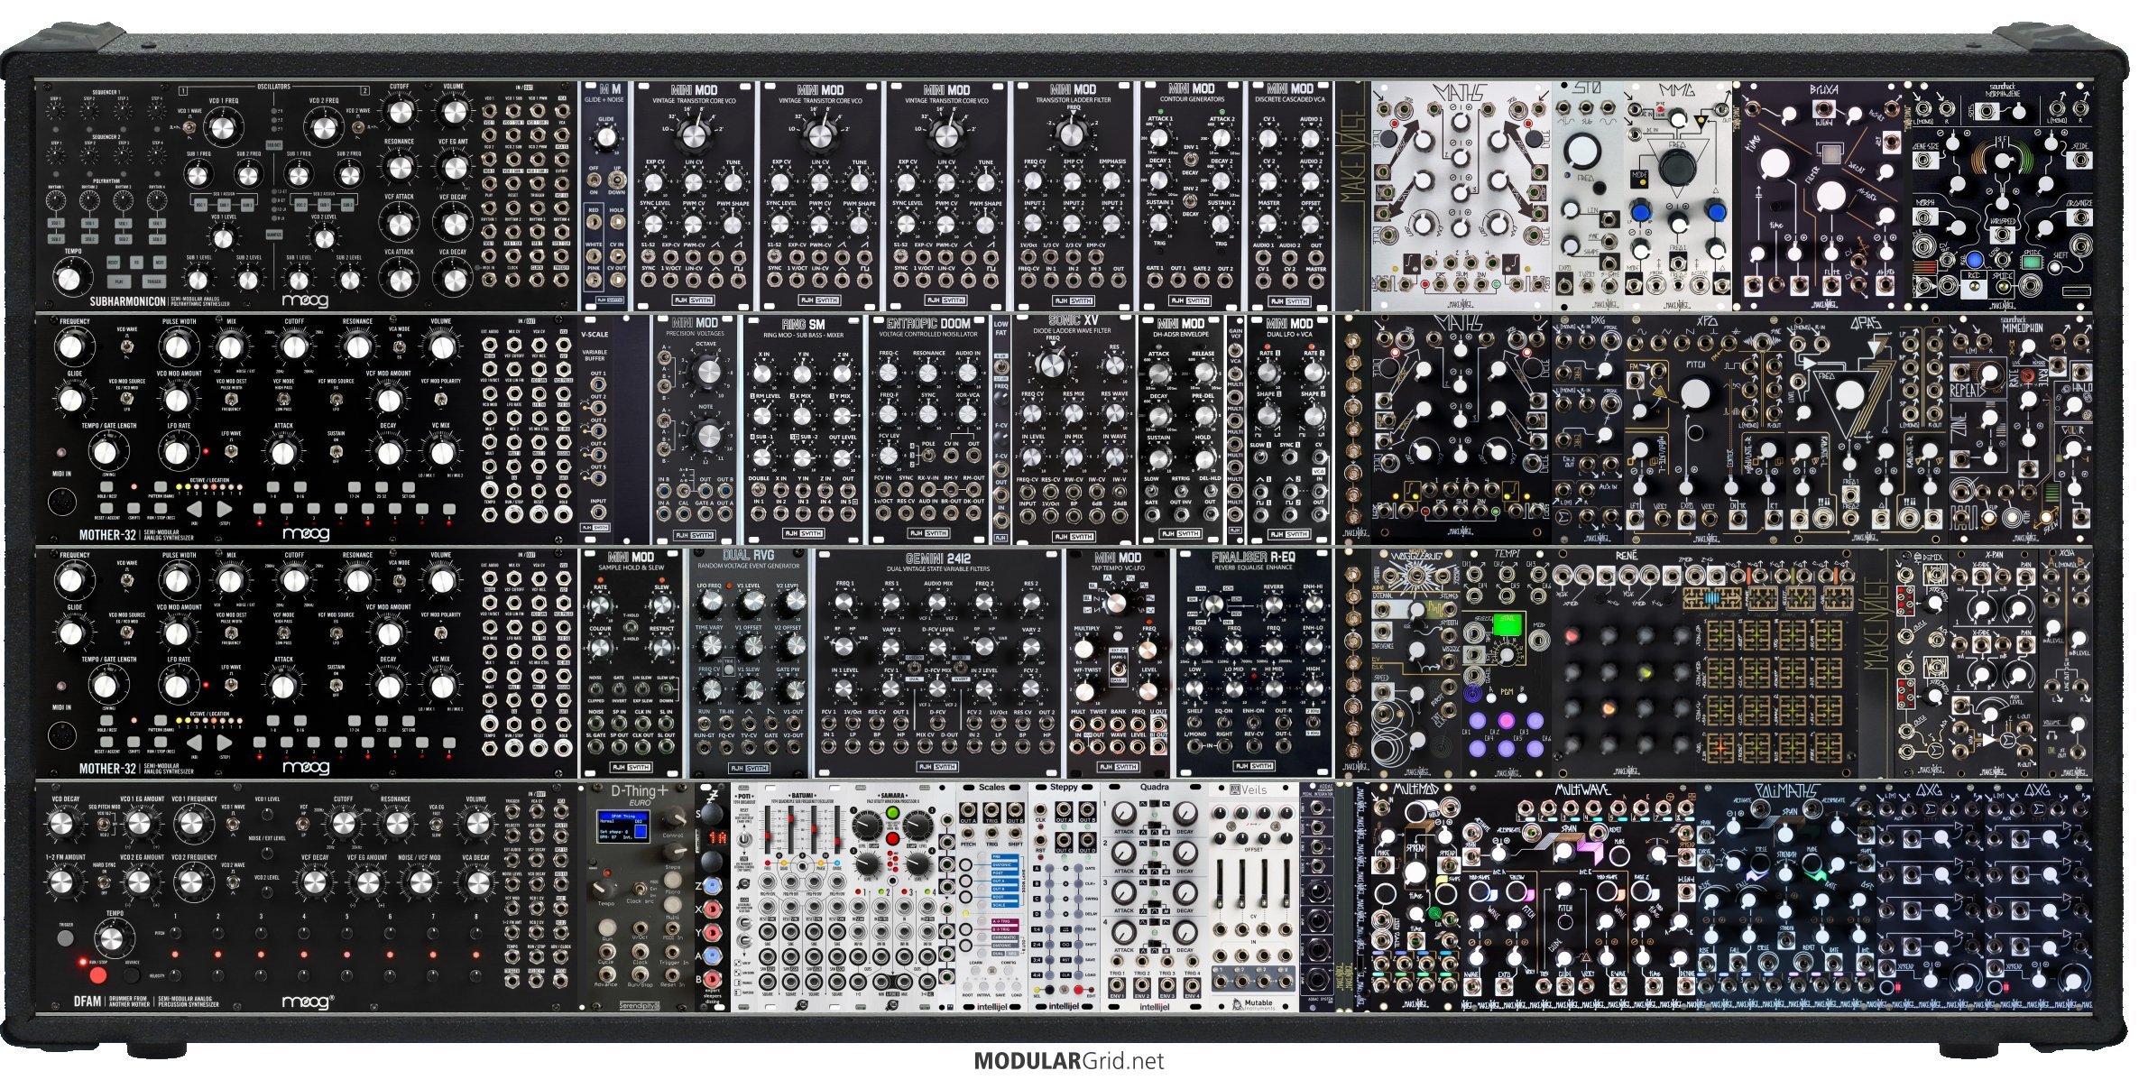This screenshot has width=2139, height=1080.
Task: Click the HOLD / REST button on upper Mother-32
Action: coord(106,489)
